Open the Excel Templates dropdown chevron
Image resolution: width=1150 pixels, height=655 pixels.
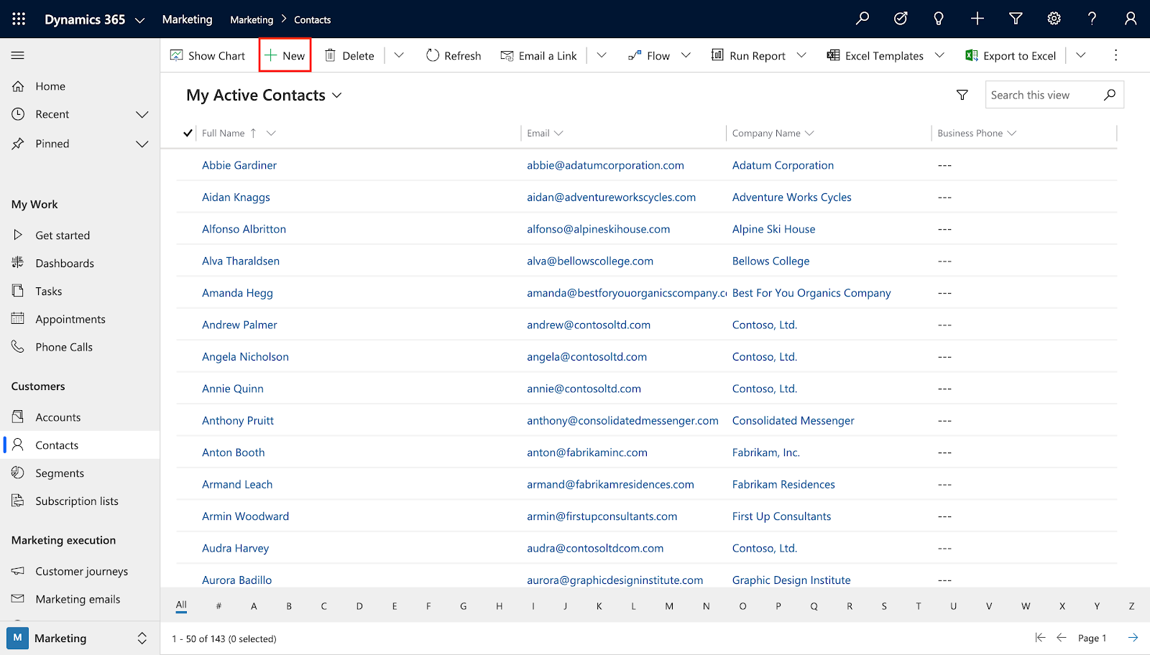click(x=939, y=55)
